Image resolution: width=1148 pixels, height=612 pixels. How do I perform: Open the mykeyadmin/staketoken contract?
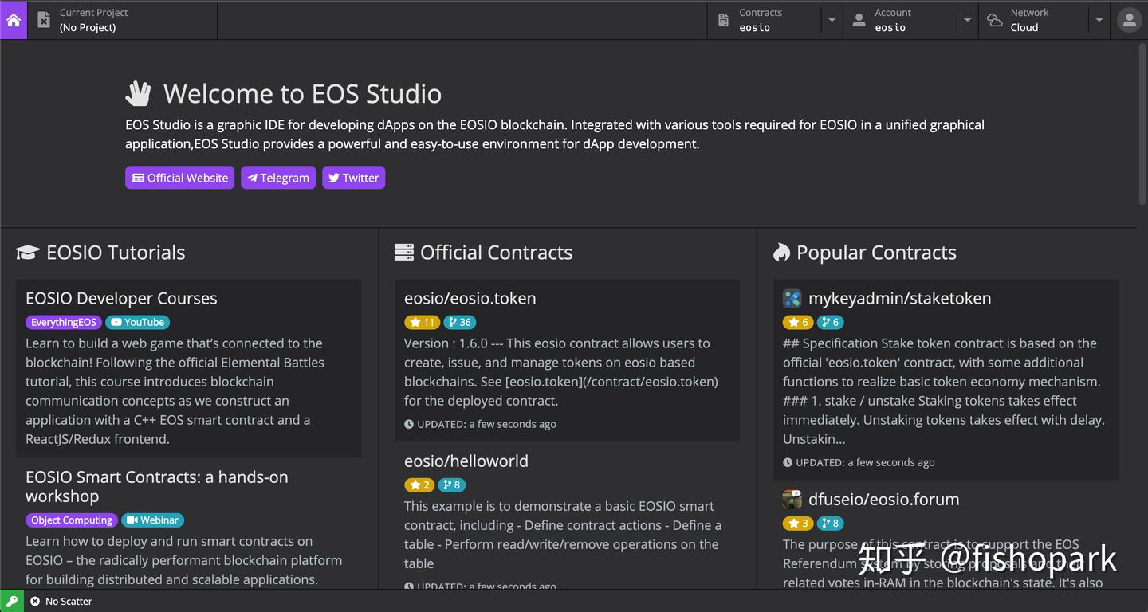coord(899,298)
